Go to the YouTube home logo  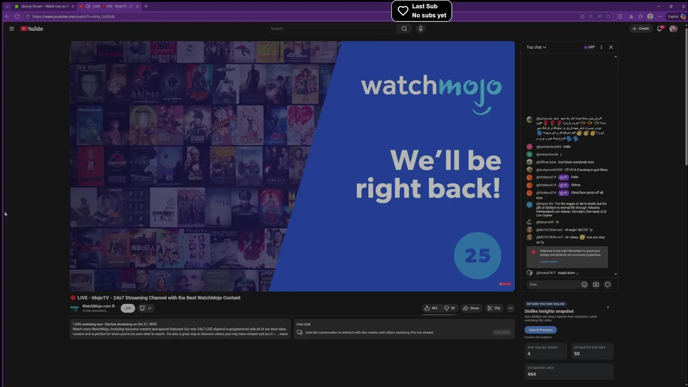(32, 28)
